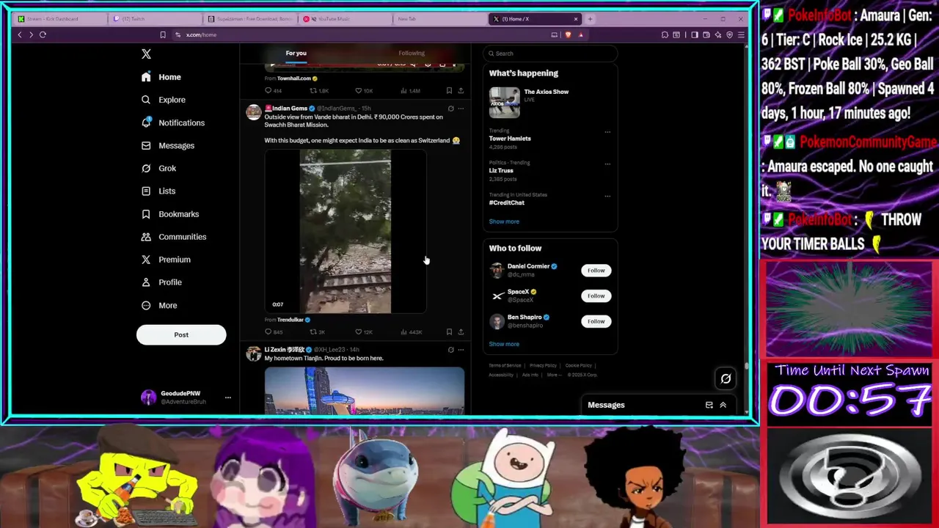
Task: Follow SpaceX
Action: (x=596, y=296)
